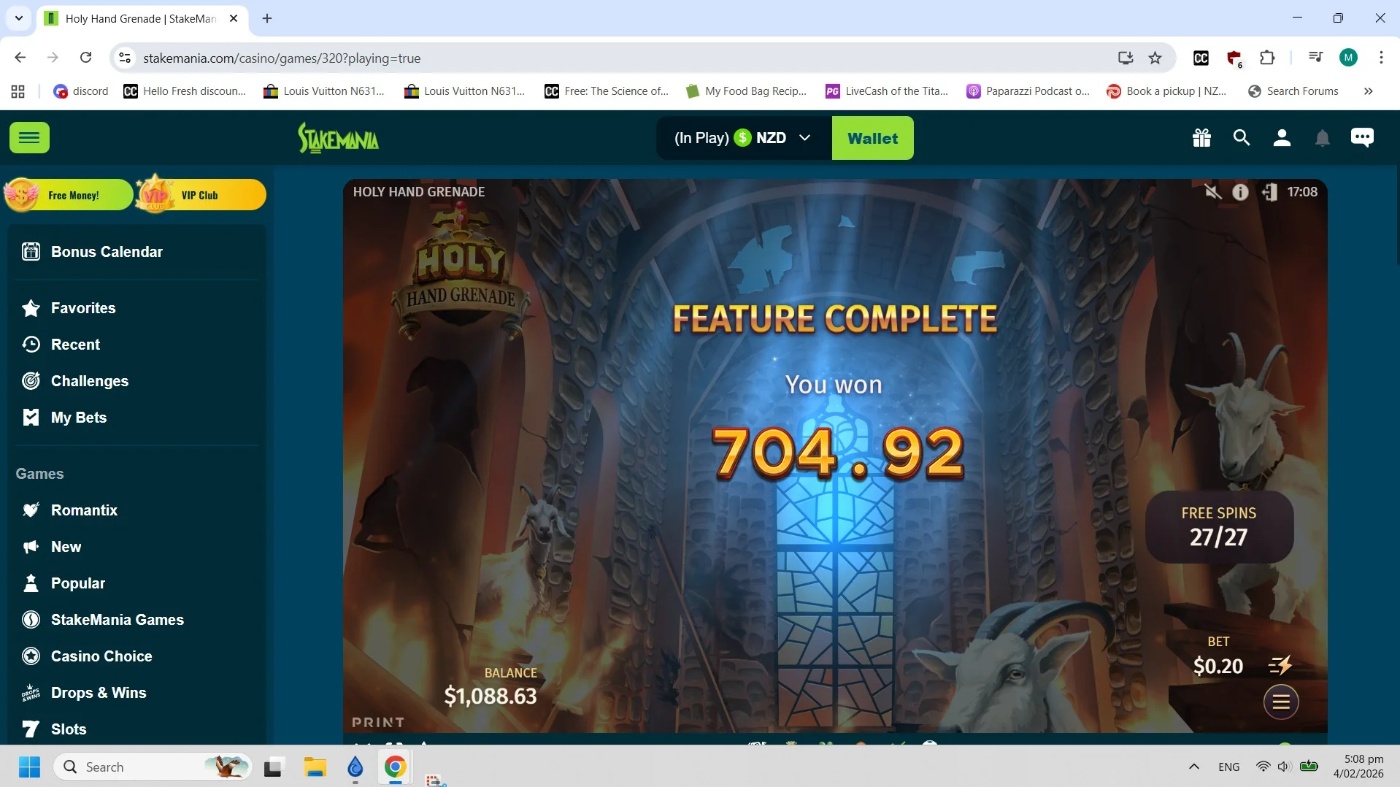This screenshot has height=787, width=1400.
Task: Open Slots category
Action: [69, 729]
